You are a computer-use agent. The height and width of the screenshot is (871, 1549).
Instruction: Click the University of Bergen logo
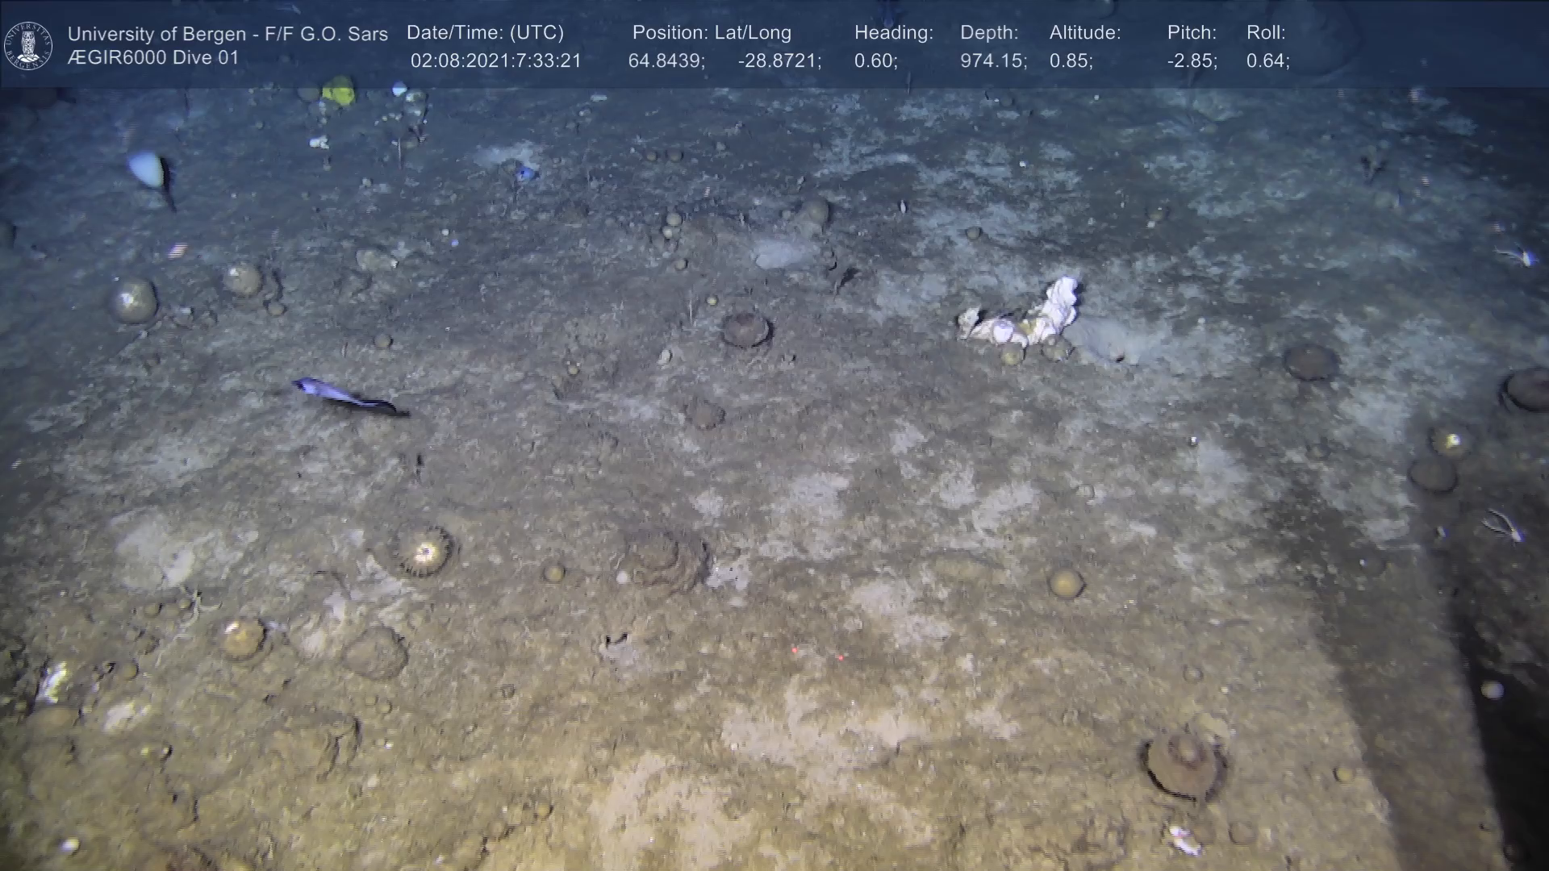pos(28,45)
